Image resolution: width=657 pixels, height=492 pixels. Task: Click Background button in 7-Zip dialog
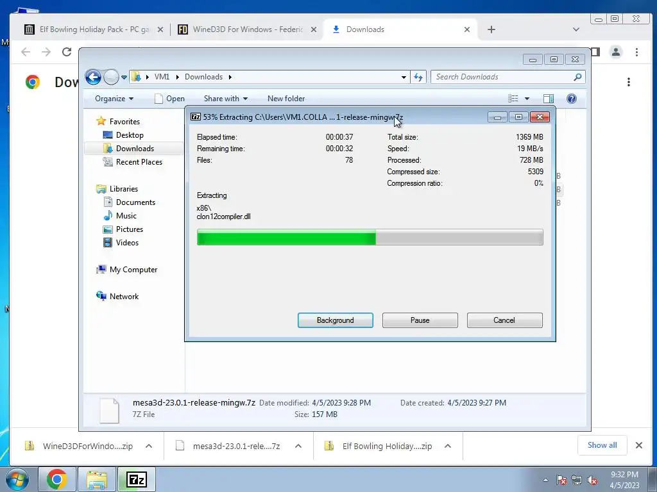pos(335,320)
